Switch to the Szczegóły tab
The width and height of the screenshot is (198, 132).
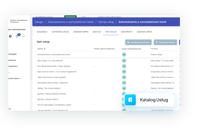(42, 32)
